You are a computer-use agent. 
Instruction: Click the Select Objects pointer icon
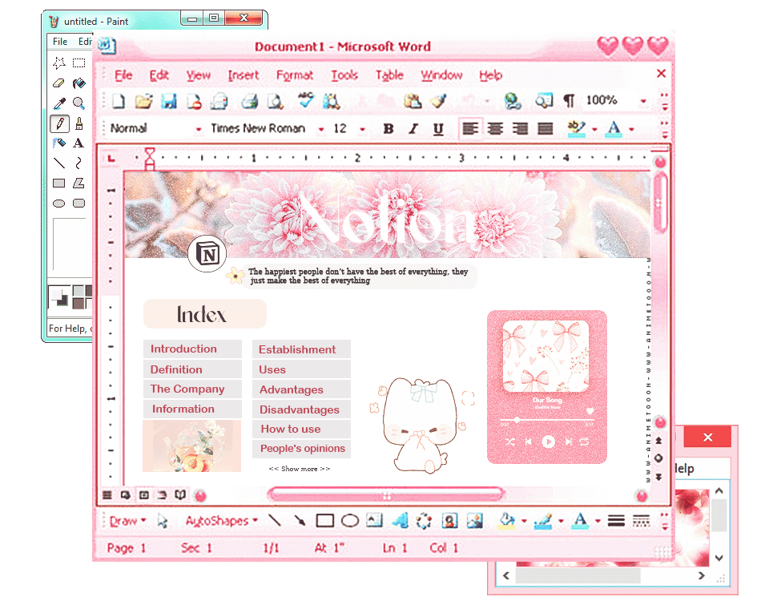(x=163, y=521)
